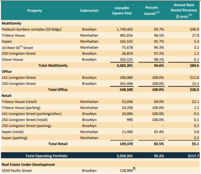Click the 83.5% total leased

(159, 144)
